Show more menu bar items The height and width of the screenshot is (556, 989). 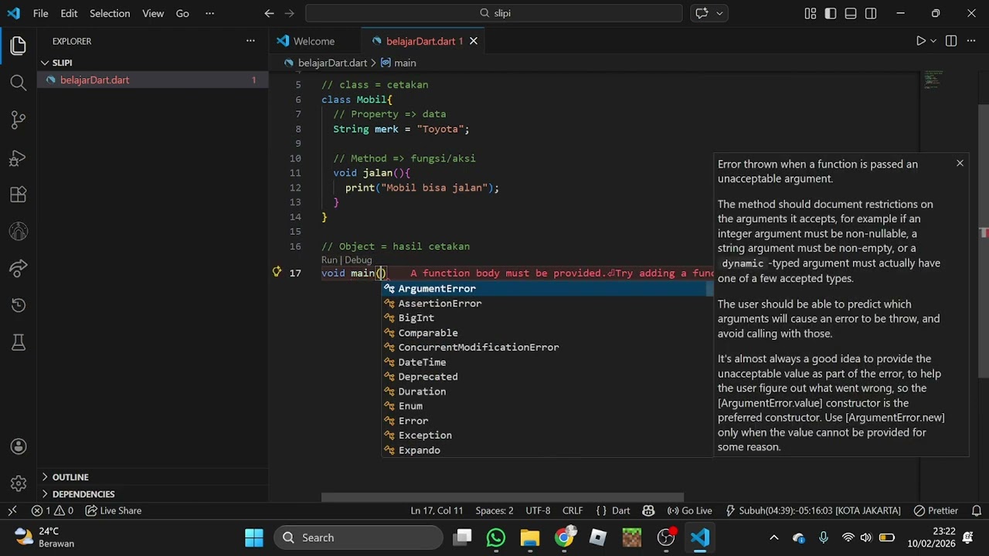point(209,13)
